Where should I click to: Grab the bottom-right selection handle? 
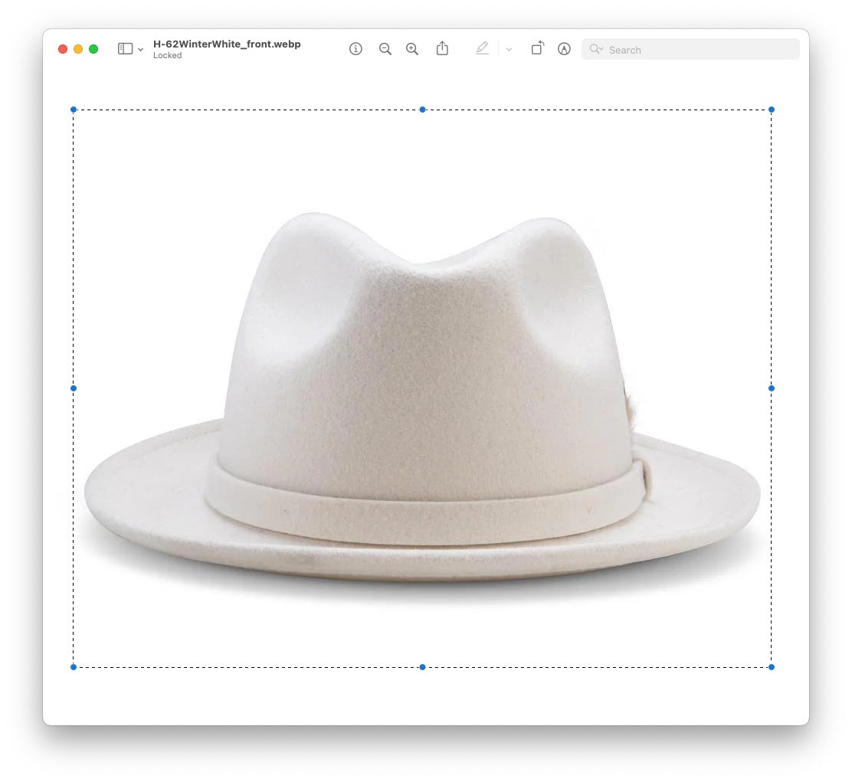point(771,667)
